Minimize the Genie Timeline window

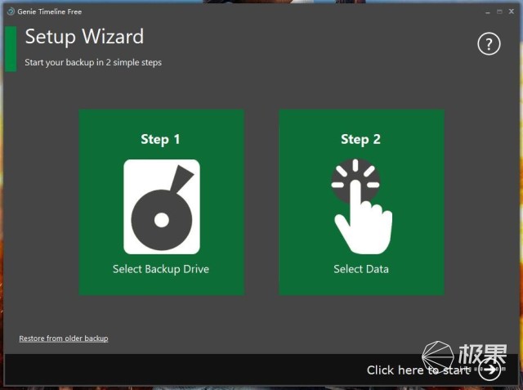(x=488, y=11)
